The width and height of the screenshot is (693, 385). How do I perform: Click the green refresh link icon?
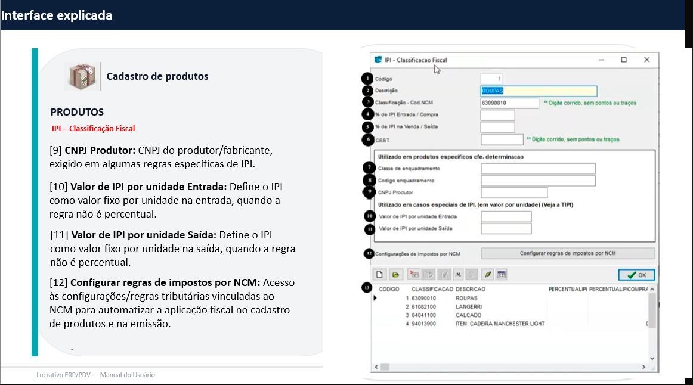point(487,275)
